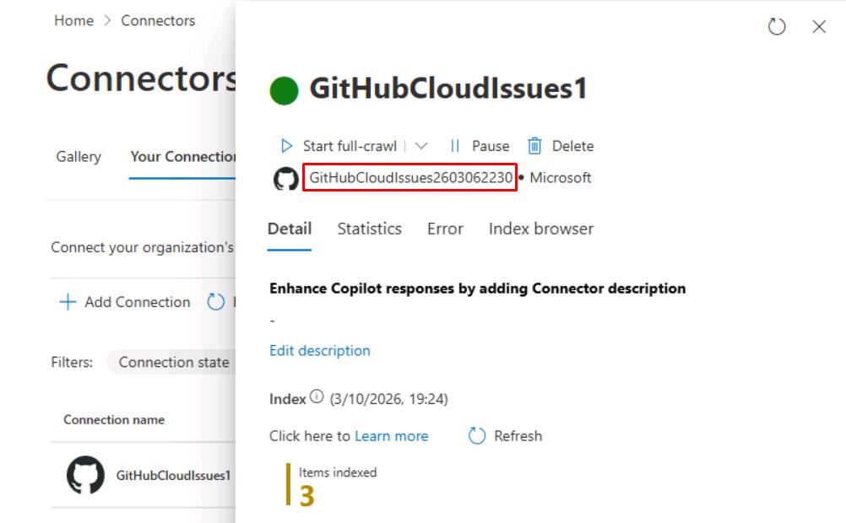Expand the Start full-crawl dropdown chevron
846x523 pixels.
coord(421,146)
